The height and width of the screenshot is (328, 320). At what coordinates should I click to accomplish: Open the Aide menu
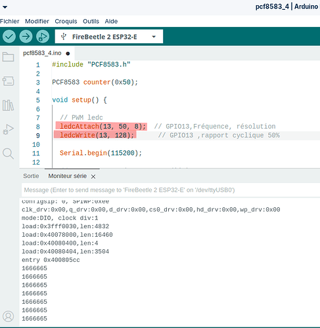111,21
